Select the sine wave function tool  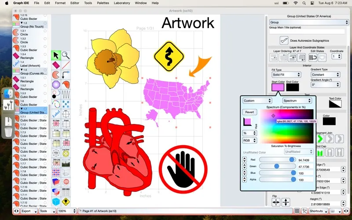[66, 94]
